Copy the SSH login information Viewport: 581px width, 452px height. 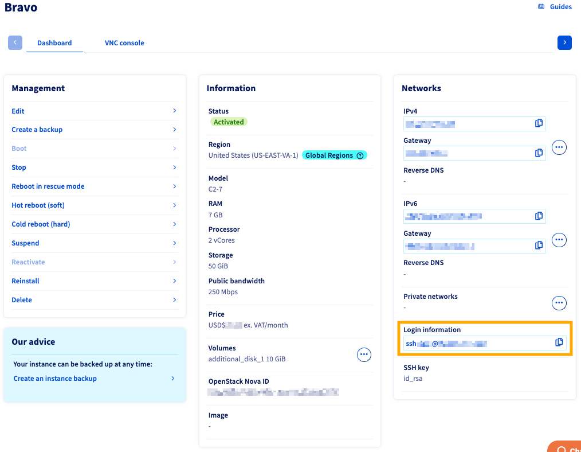pyautogui.click(x=559, y=342)
